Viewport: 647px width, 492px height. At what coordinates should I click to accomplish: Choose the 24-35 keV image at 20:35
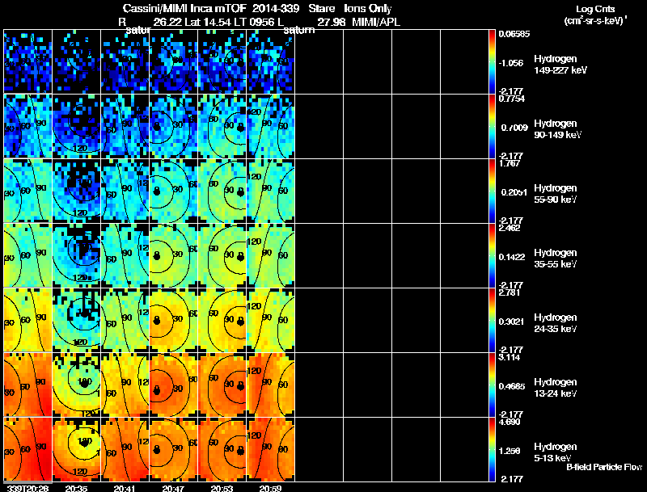pyautogui.click(x=77, y=321)
